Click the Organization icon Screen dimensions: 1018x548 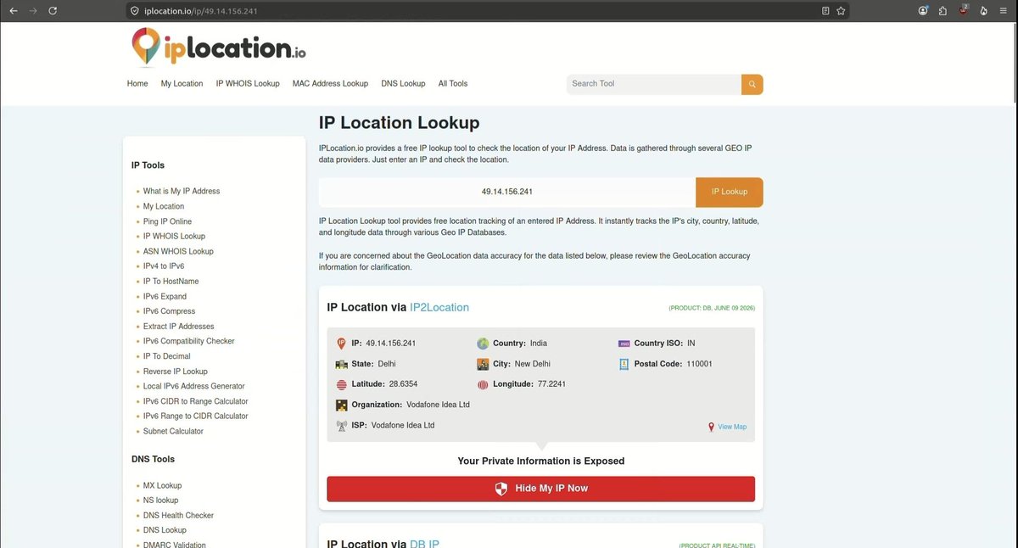[x=342, y=405]
